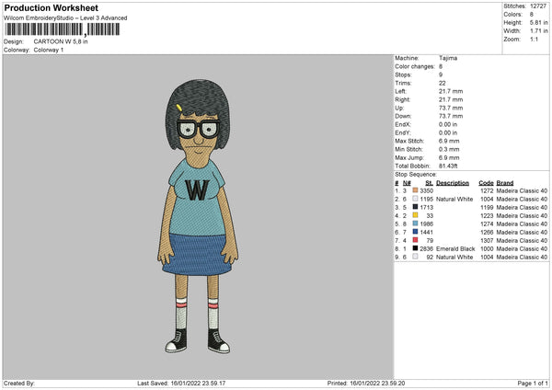Screen dimensions: 552x390
Task: Click "Madeira Classic 40" brand in stop 1 row
Action: click(x=522, y=190)
